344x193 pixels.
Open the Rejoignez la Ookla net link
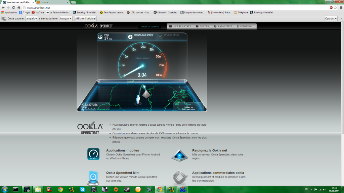210,150
